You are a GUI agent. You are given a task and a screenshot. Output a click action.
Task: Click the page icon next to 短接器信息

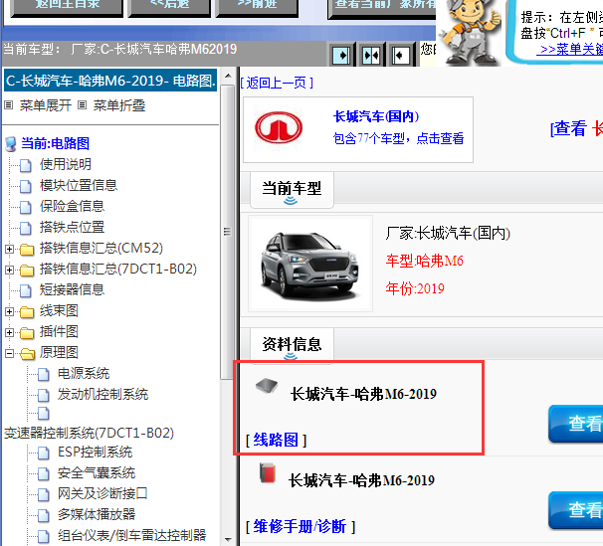coord(26,290)
